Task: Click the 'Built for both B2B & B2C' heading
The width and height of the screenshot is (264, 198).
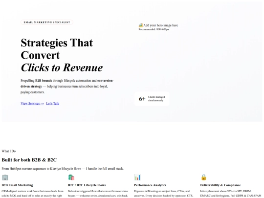Action: [x=29, y=160]
